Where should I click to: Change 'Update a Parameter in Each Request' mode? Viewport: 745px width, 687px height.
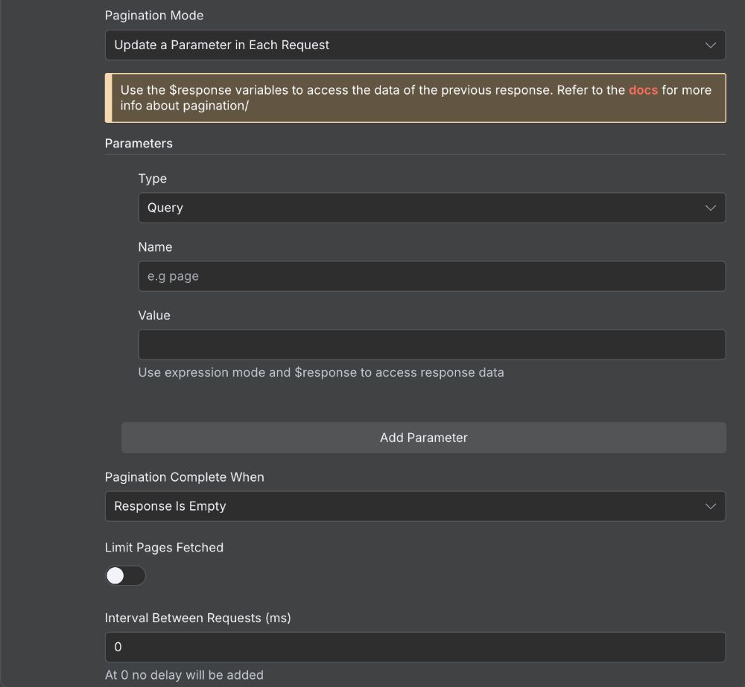point(415,45)
